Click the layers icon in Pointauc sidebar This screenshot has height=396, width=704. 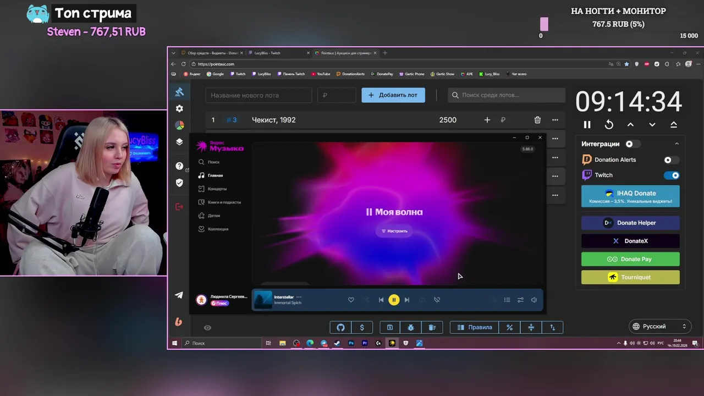tap(179, 142)
